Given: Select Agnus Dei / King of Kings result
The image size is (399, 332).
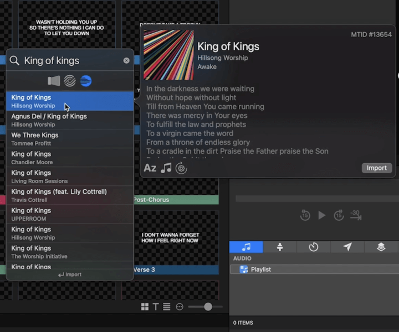Looking at the screenshot, I should [70, 120].
